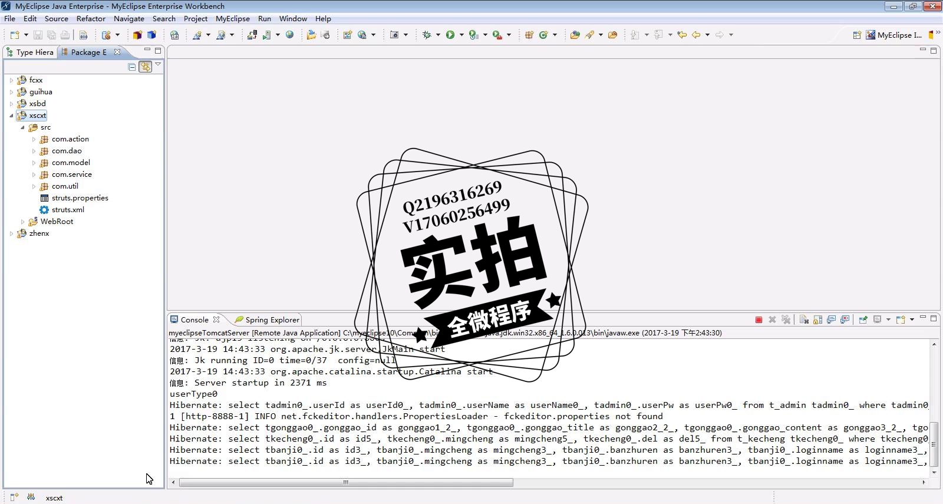
Task: Click the Display Selected Console icon
Action: (x=878, y=319)
